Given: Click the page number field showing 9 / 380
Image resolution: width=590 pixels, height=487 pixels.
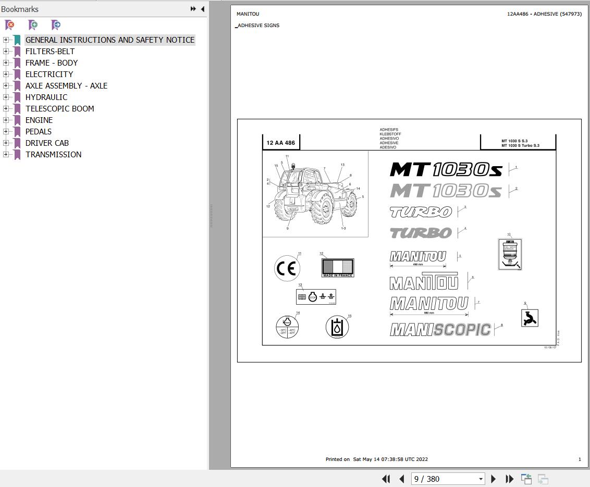Looking at the screenshot, I should (x=444, y=479).
